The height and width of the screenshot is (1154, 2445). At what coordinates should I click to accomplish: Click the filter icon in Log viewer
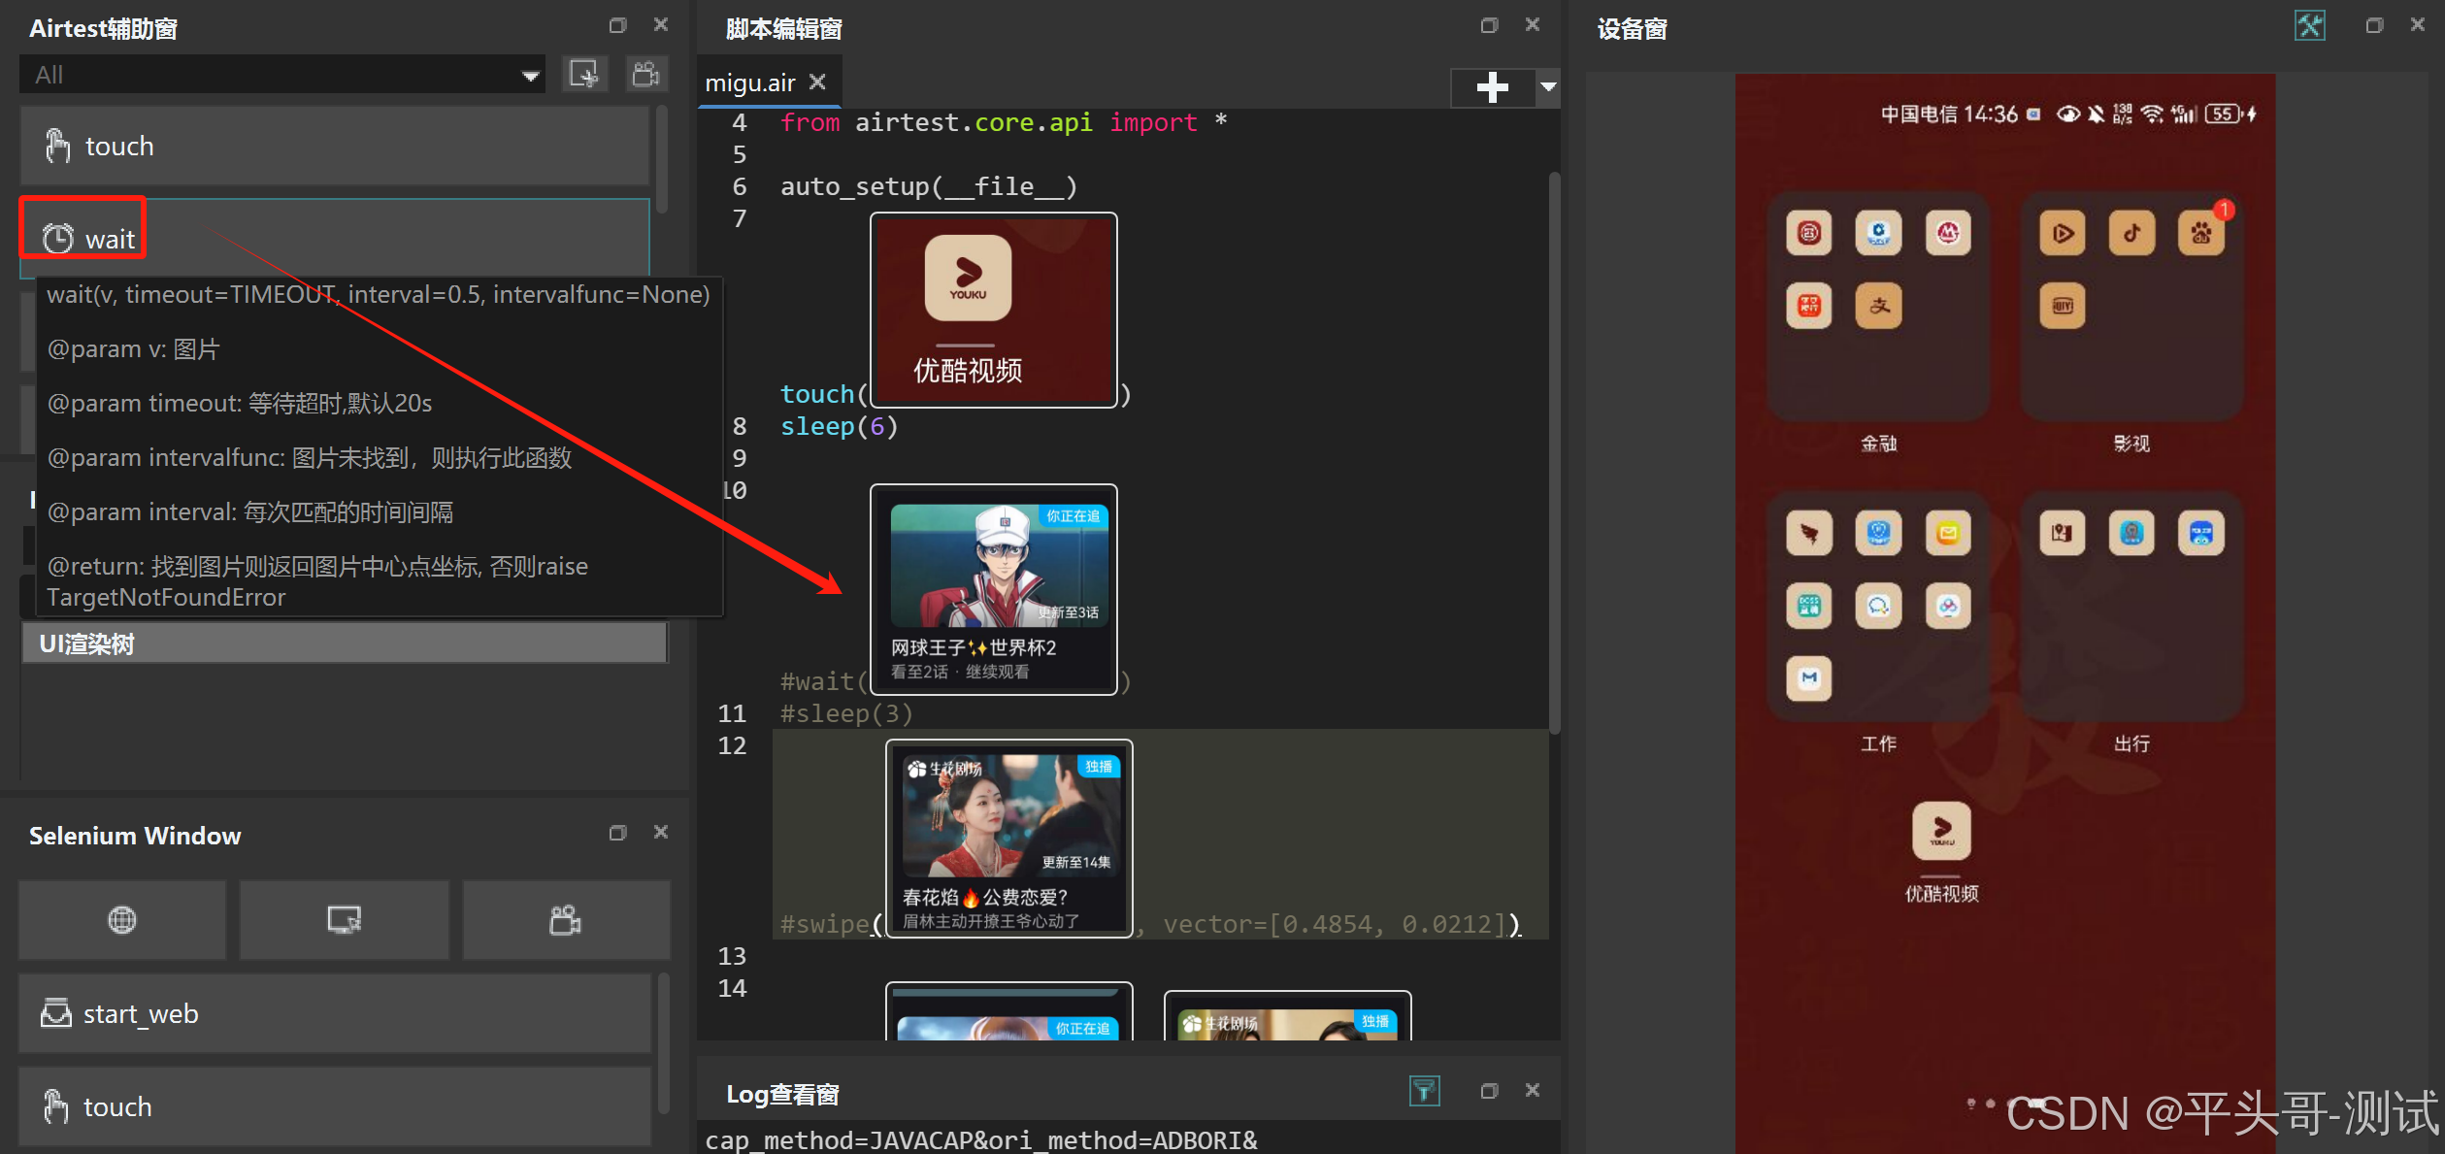pos(1424,1091)
